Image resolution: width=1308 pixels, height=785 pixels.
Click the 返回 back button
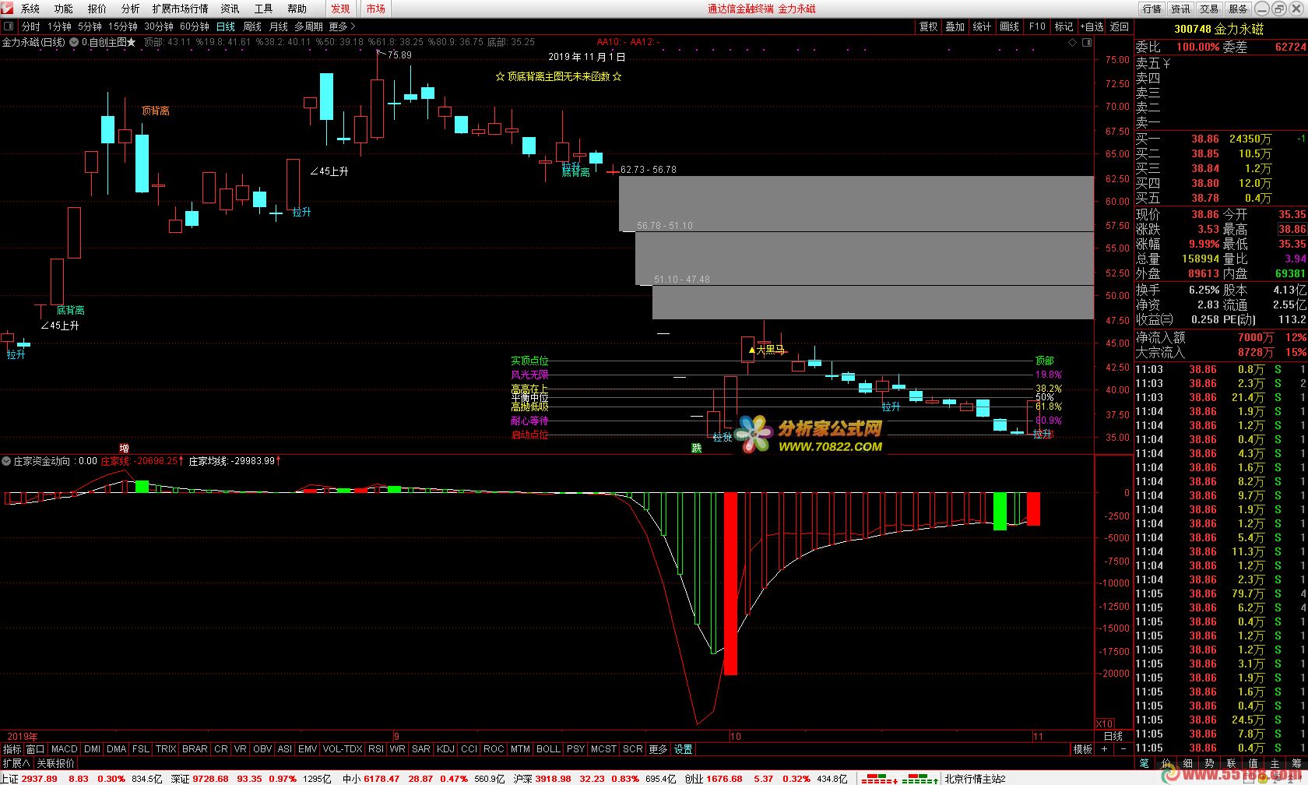click(x=1120, y=26)
